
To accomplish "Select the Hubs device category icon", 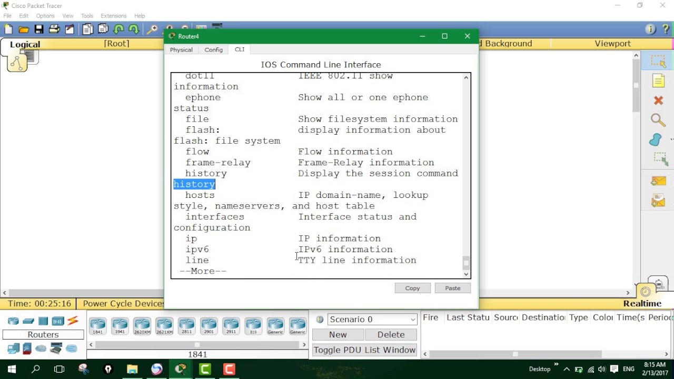I will [43, 321].
